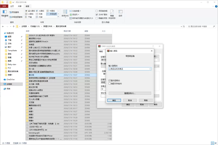
Task: Switch layout to Medium icons (中图标)
Action: tap(51, 11)
